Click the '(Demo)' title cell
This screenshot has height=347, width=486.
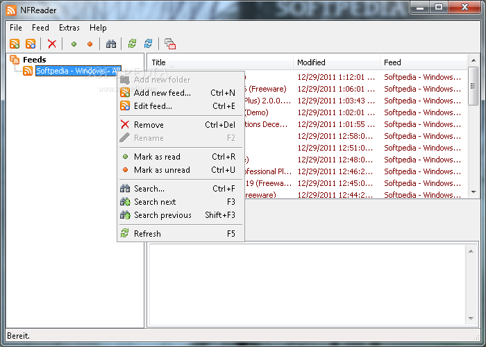pos(257,112)
